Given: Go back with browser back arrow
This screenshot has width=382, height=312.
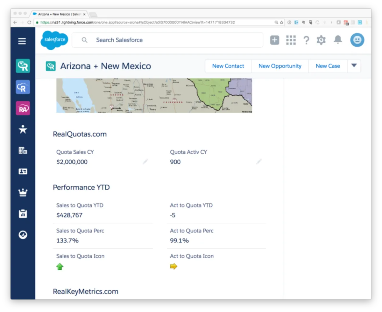Looking at the screenshot, I should (15, 23).
